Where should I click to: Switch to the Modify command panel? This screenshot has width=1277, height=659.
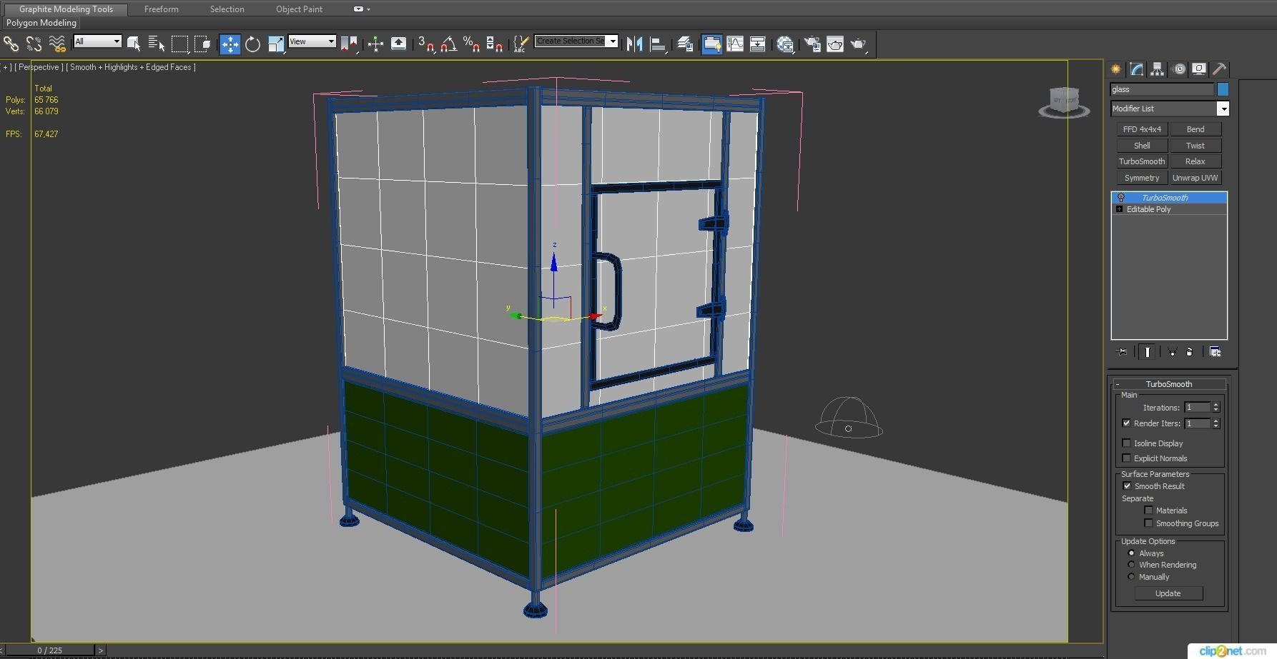coord(1137,69)
